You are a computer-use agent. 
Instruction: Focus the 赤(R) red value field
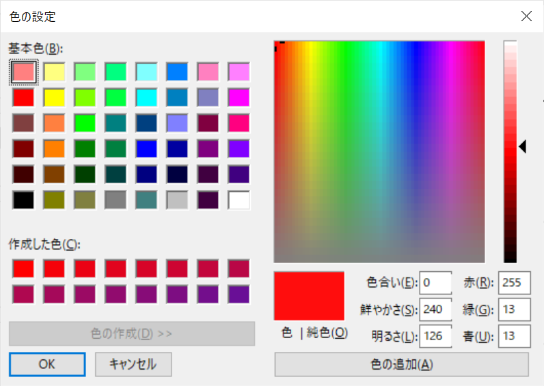click(x=515, y=283)
